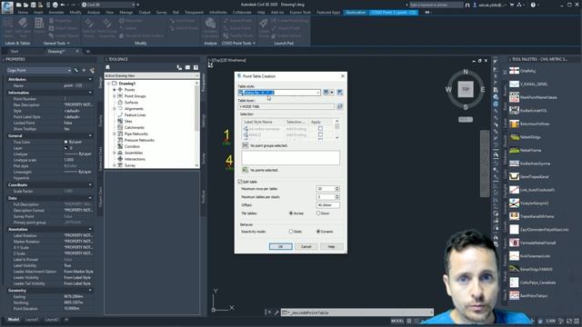Click the Save icon in Quick Access toolbar
This screenshot has width=582, height=327.
coord(33,5)
